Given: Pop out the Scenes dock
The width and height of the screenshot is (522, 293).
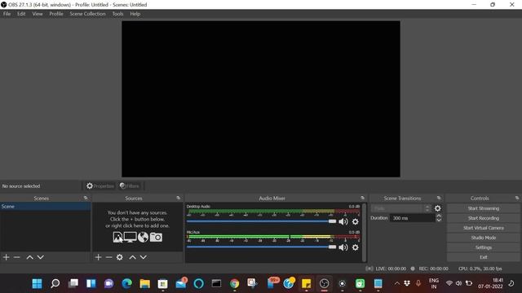Looking at the screenshot, I should click(86, 198).
